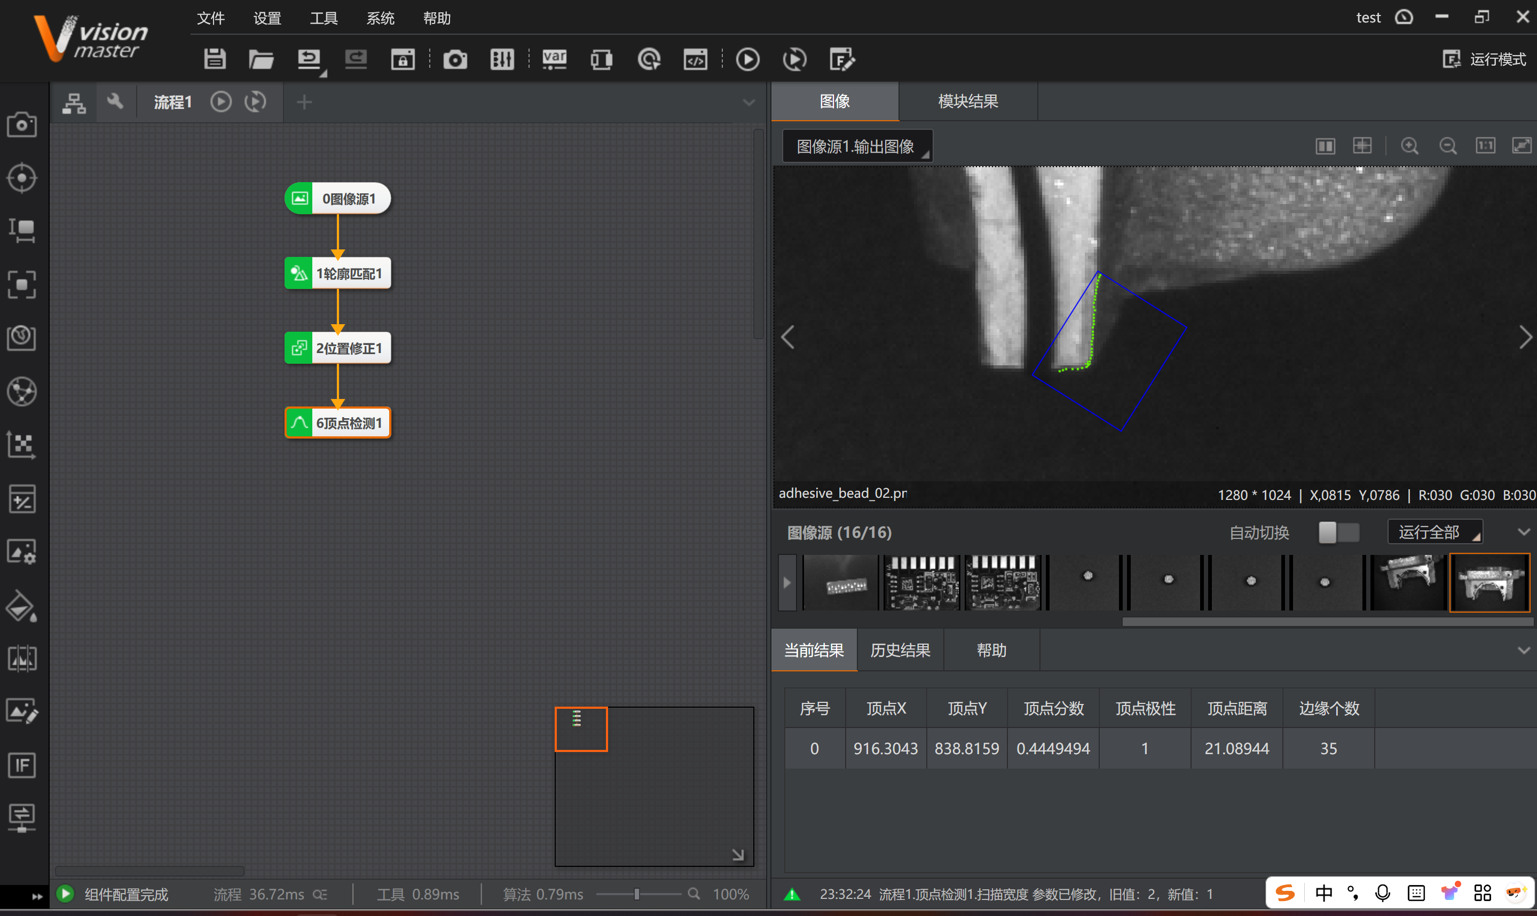This screenshot has width=1537, height=916.
Task: Open the IF logic tools sidebar icon
Action: (x=21, y=765)
